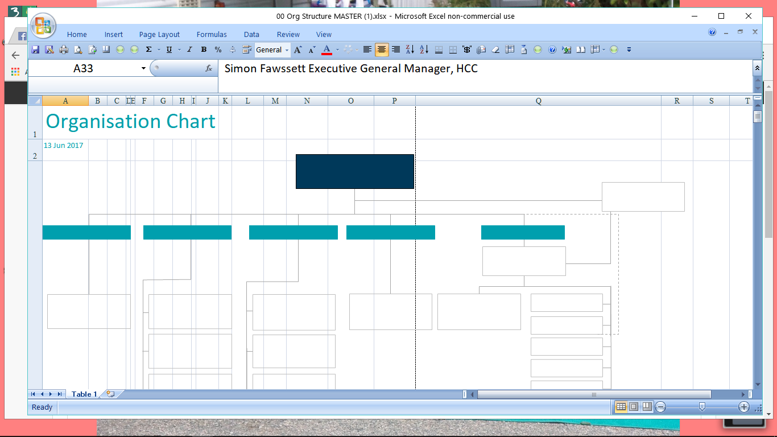
Task: Click the Office Button in the top-left corner
Action: tap(43, 26)
